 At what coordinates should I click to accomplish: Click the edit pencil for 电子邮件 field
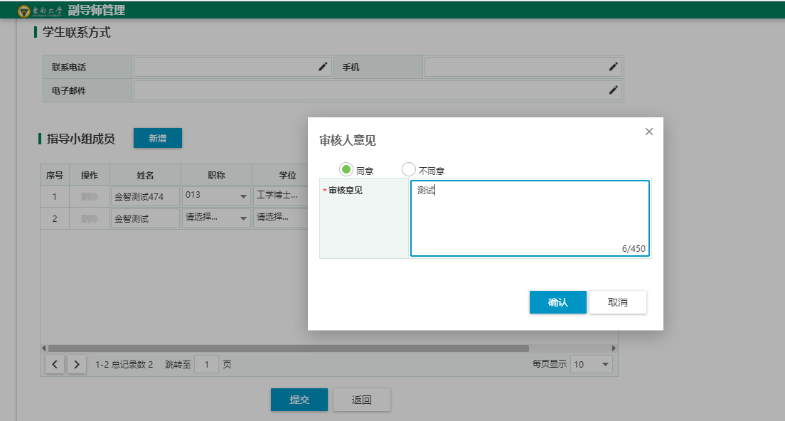point(614,90)
